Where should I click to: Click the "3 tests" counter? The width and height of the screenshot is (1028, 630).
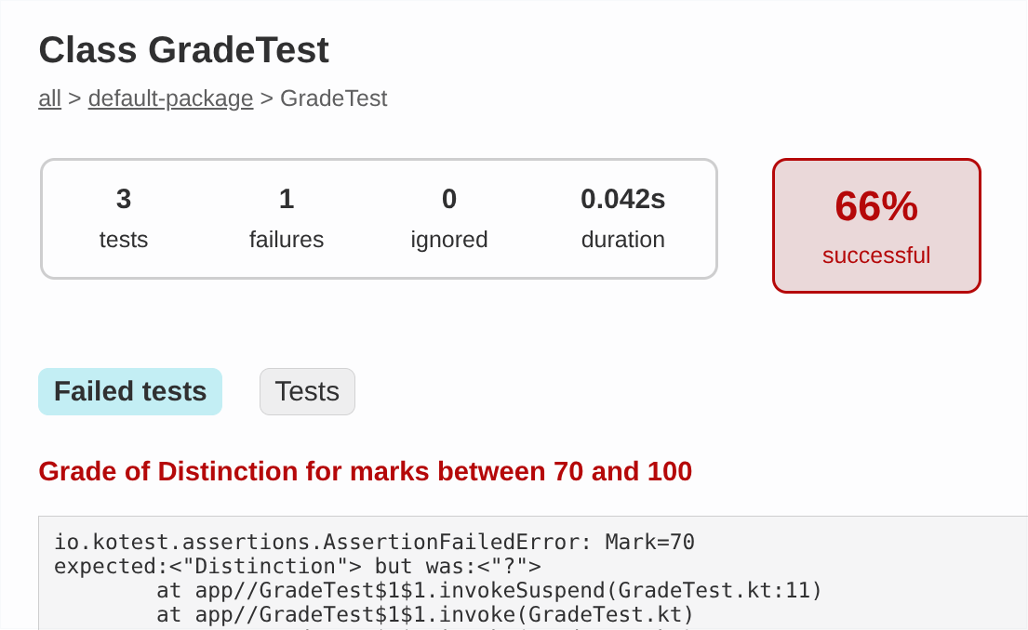point(124,217)
